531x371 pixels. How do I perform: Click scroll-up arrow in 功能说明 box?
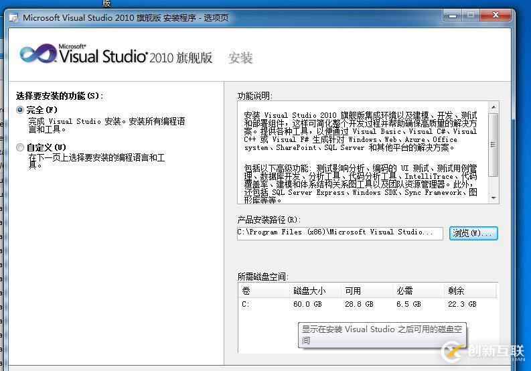click(494, 107)
